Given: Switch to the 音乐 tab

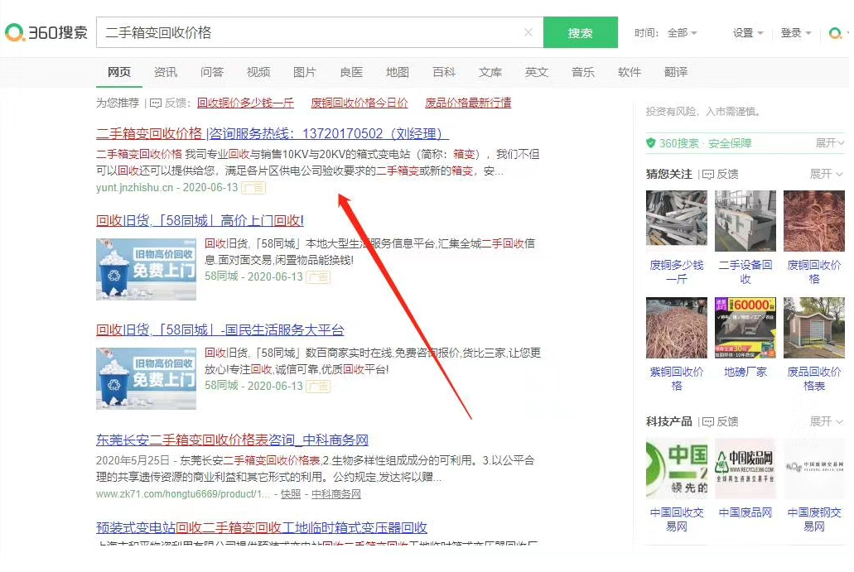Looking at the screenshot, I should coord(583,72).
